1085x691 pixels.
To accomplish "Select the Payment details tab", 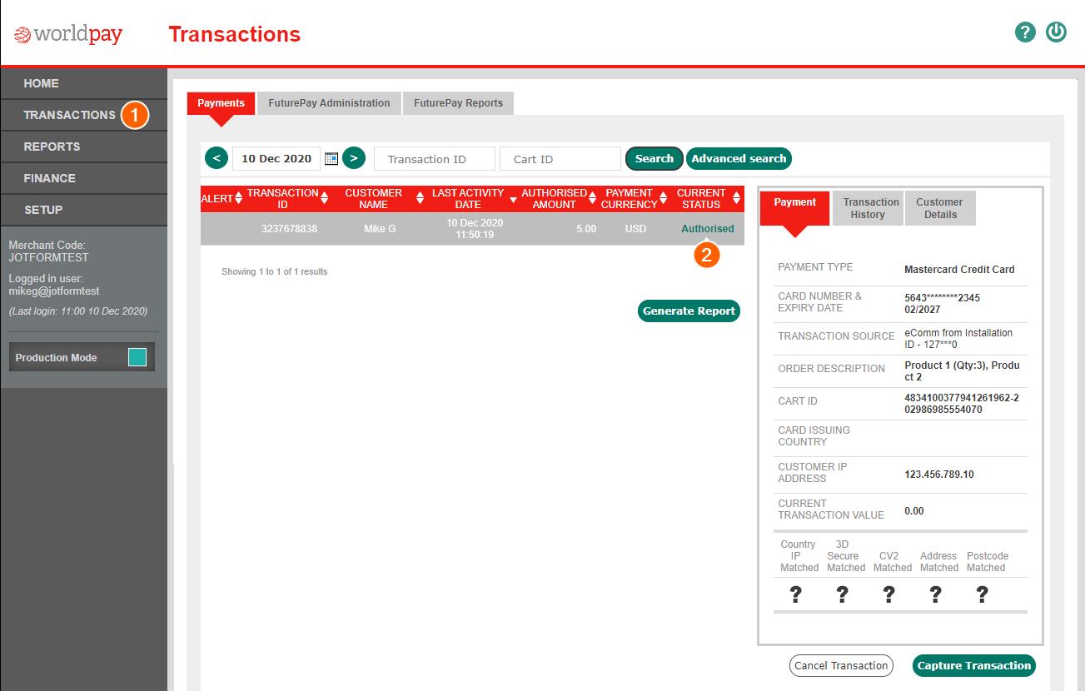I will coord(795,208).
